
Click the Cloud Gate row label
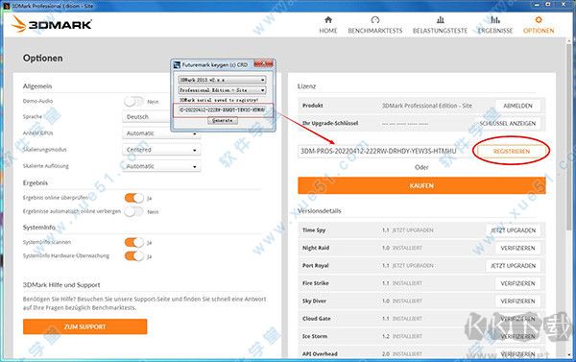(x=316, y=318)
